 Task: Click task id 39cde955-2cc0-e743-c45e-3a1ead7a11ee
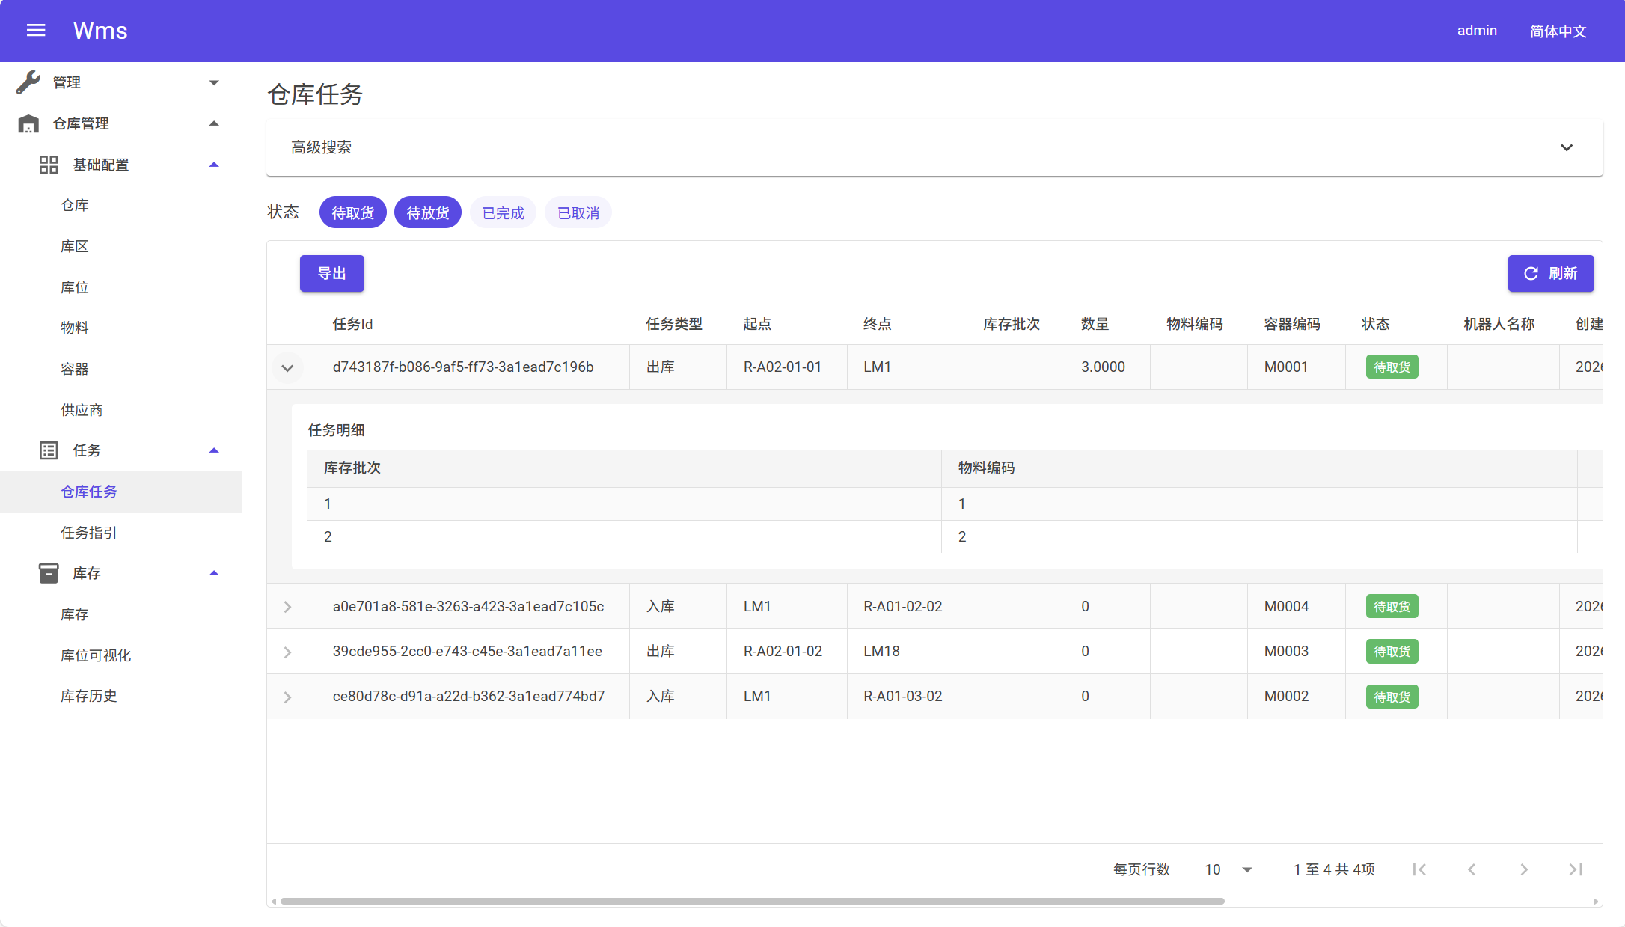coord(468,651)
